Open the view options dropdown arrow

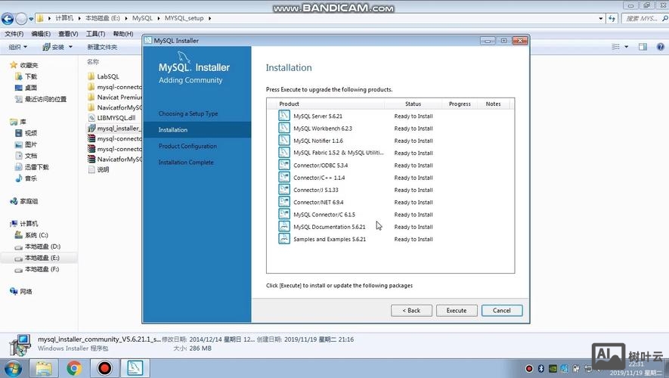click(627, 47)
